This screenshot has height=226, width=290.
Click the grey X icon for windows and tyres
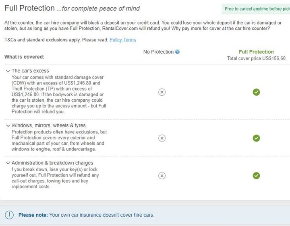tap(162, 138)
